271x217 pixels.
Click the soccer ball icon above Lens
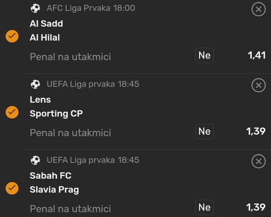pyautogui.click(x=35, y=84)
